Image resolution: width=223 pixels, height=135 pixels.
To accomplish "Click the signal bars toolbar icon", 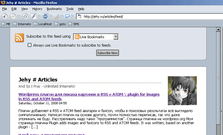I will [57, 17].
